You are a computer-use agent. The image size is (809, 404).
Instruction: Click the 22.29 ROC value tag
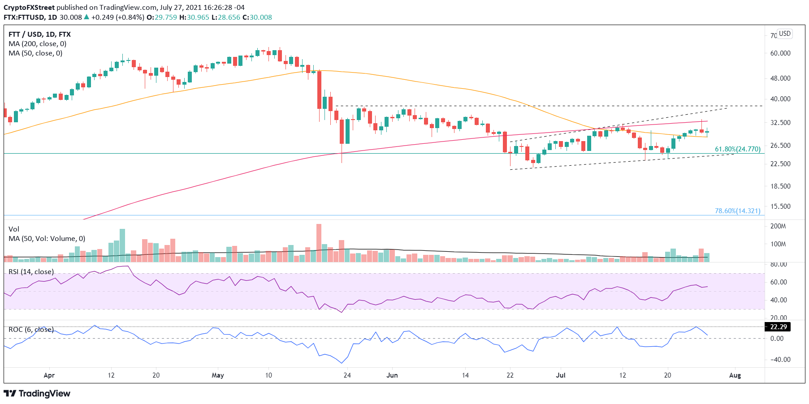pos(778,327)
